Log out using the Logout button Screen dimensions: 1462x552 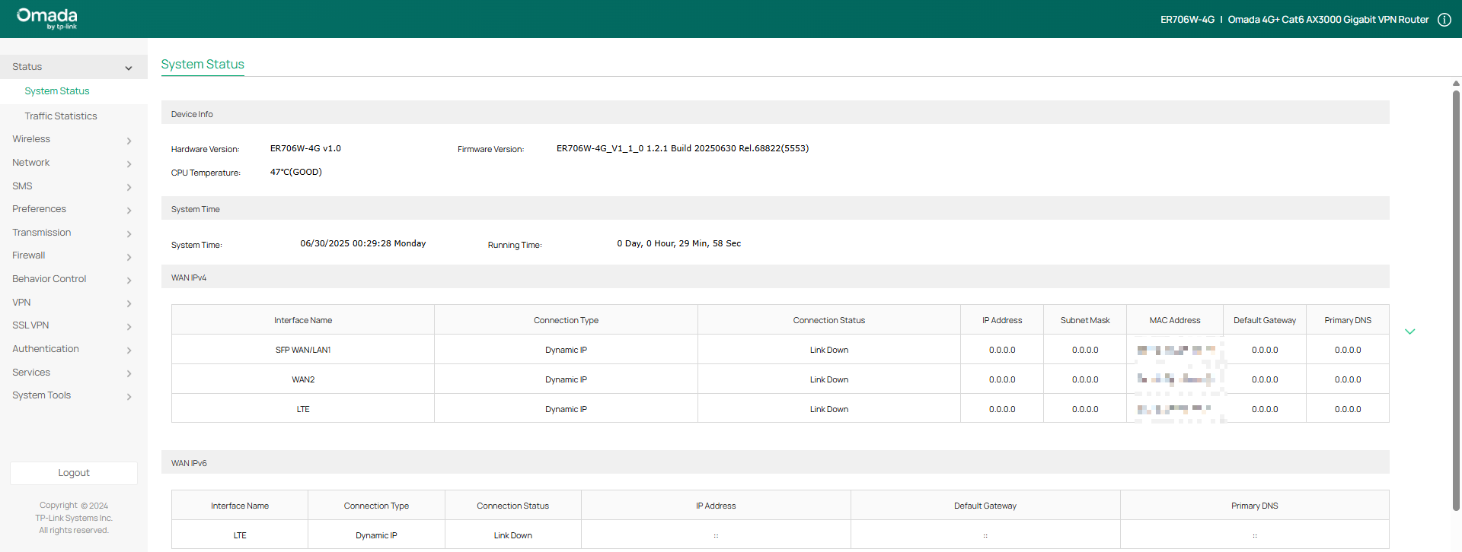74,473
